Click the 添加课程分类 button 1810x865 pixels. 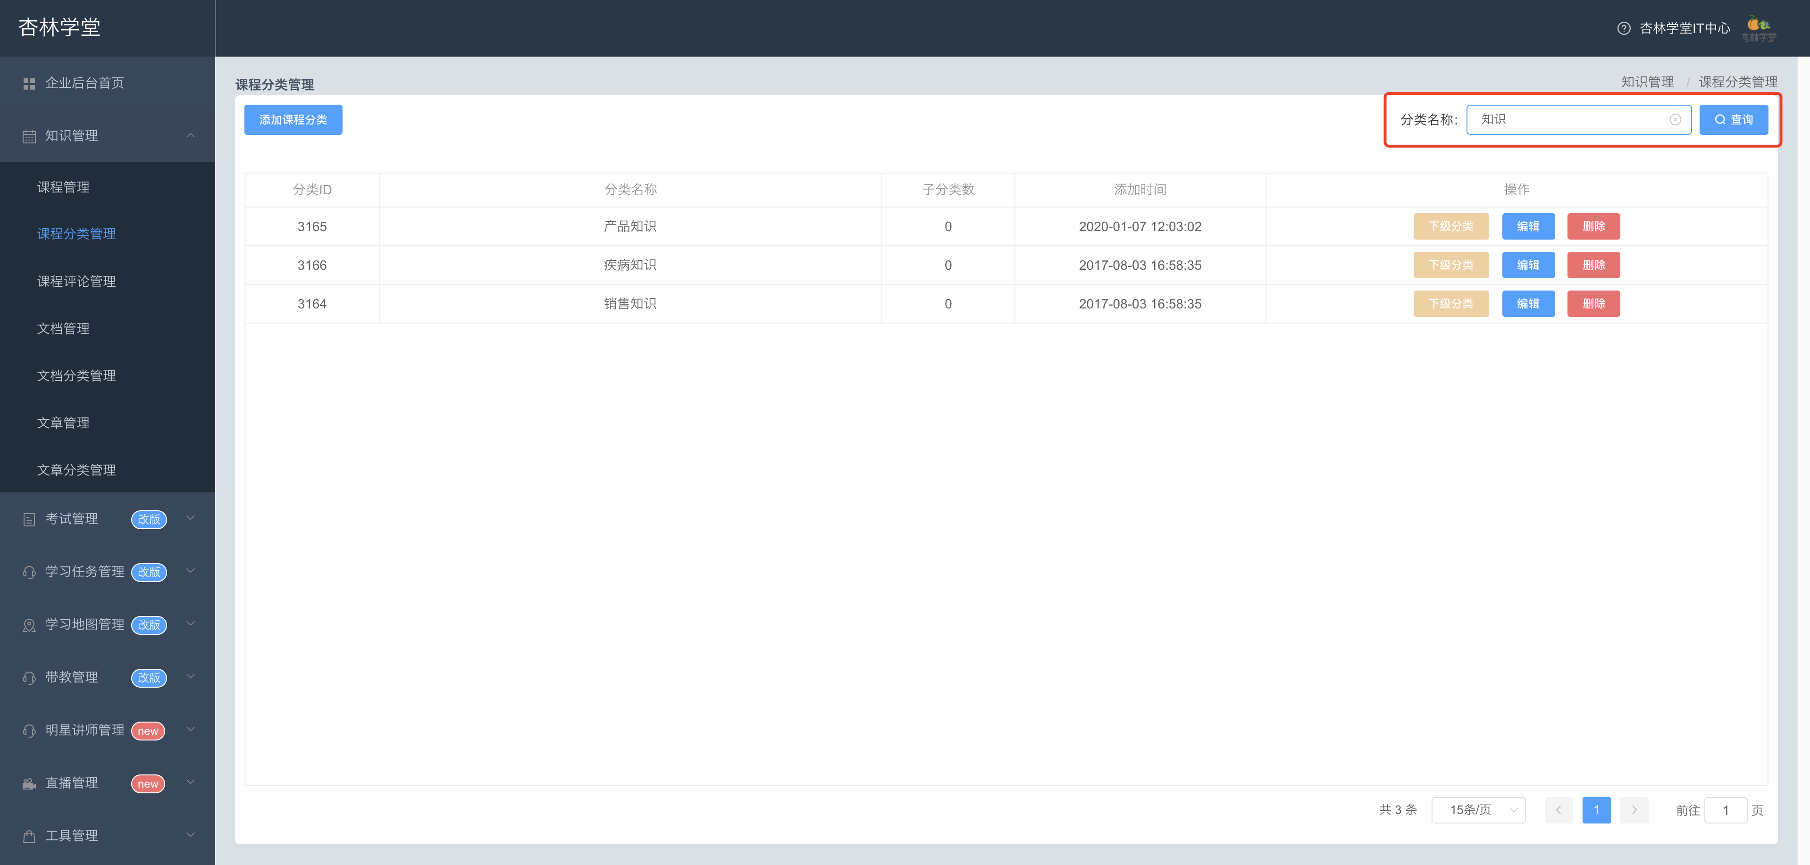coord(293,120)
